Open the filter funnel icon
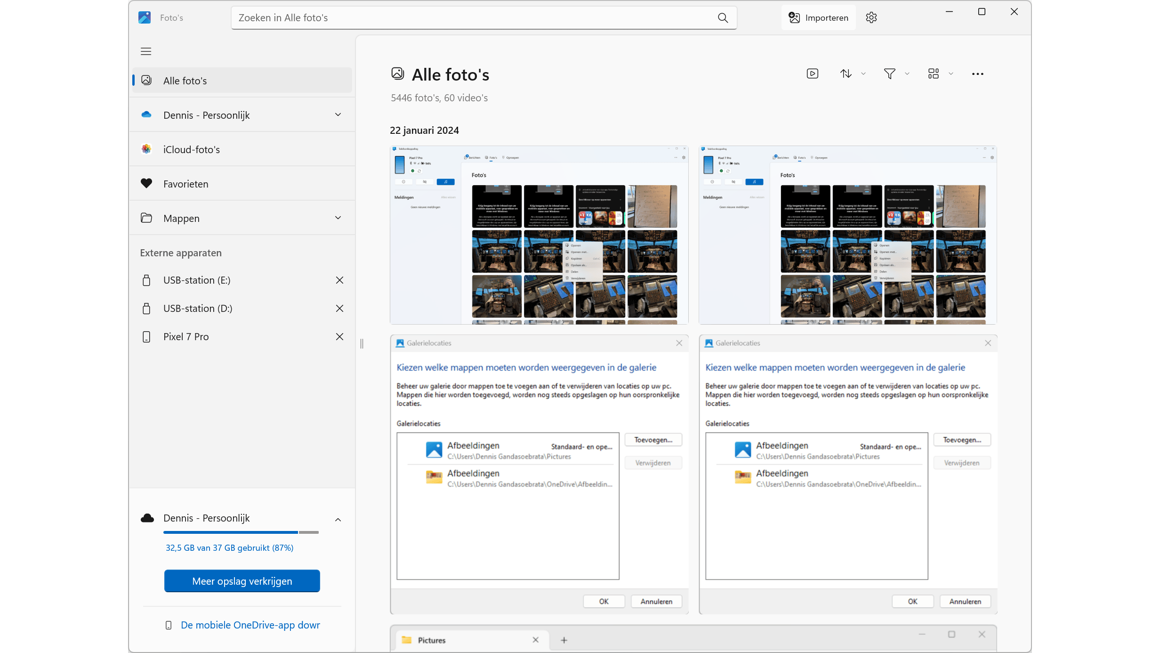1160x653 pixels. 889,73
